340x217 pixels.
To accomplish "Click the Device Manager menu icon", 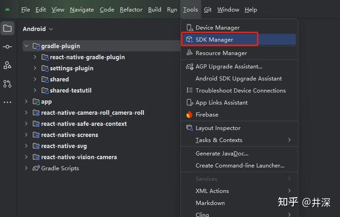I will click(x=190, y=28).
